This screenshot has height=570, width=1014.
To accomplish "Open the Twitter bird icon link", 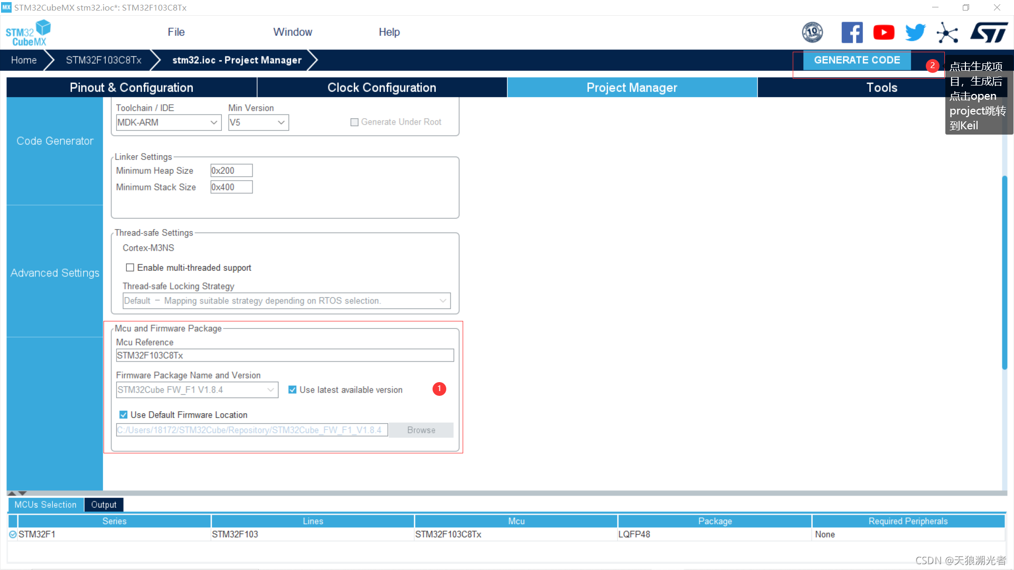I will (x=915, y=33).
